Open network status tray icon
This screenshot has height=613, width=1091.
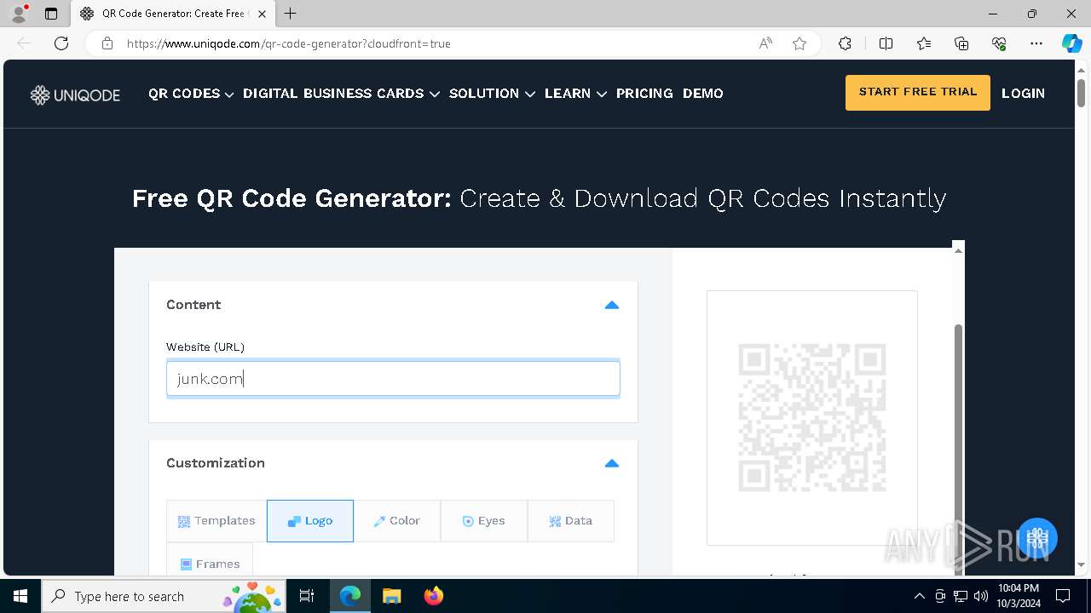[x=961, y=596]
